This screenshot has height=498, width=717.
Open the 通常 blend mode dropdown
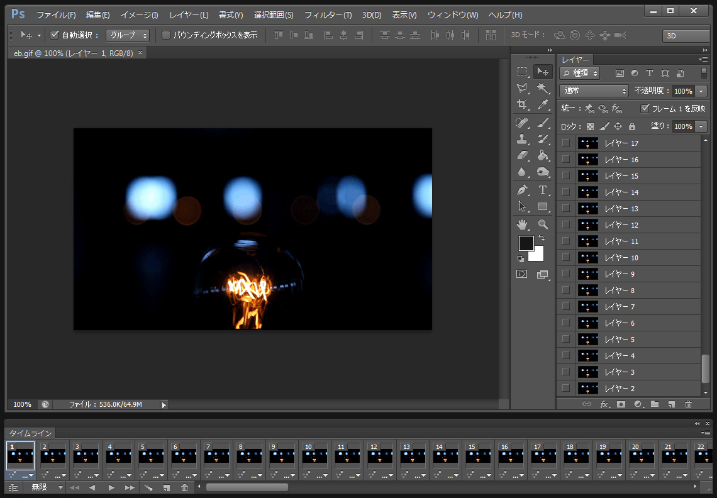(x=594, y=91)
